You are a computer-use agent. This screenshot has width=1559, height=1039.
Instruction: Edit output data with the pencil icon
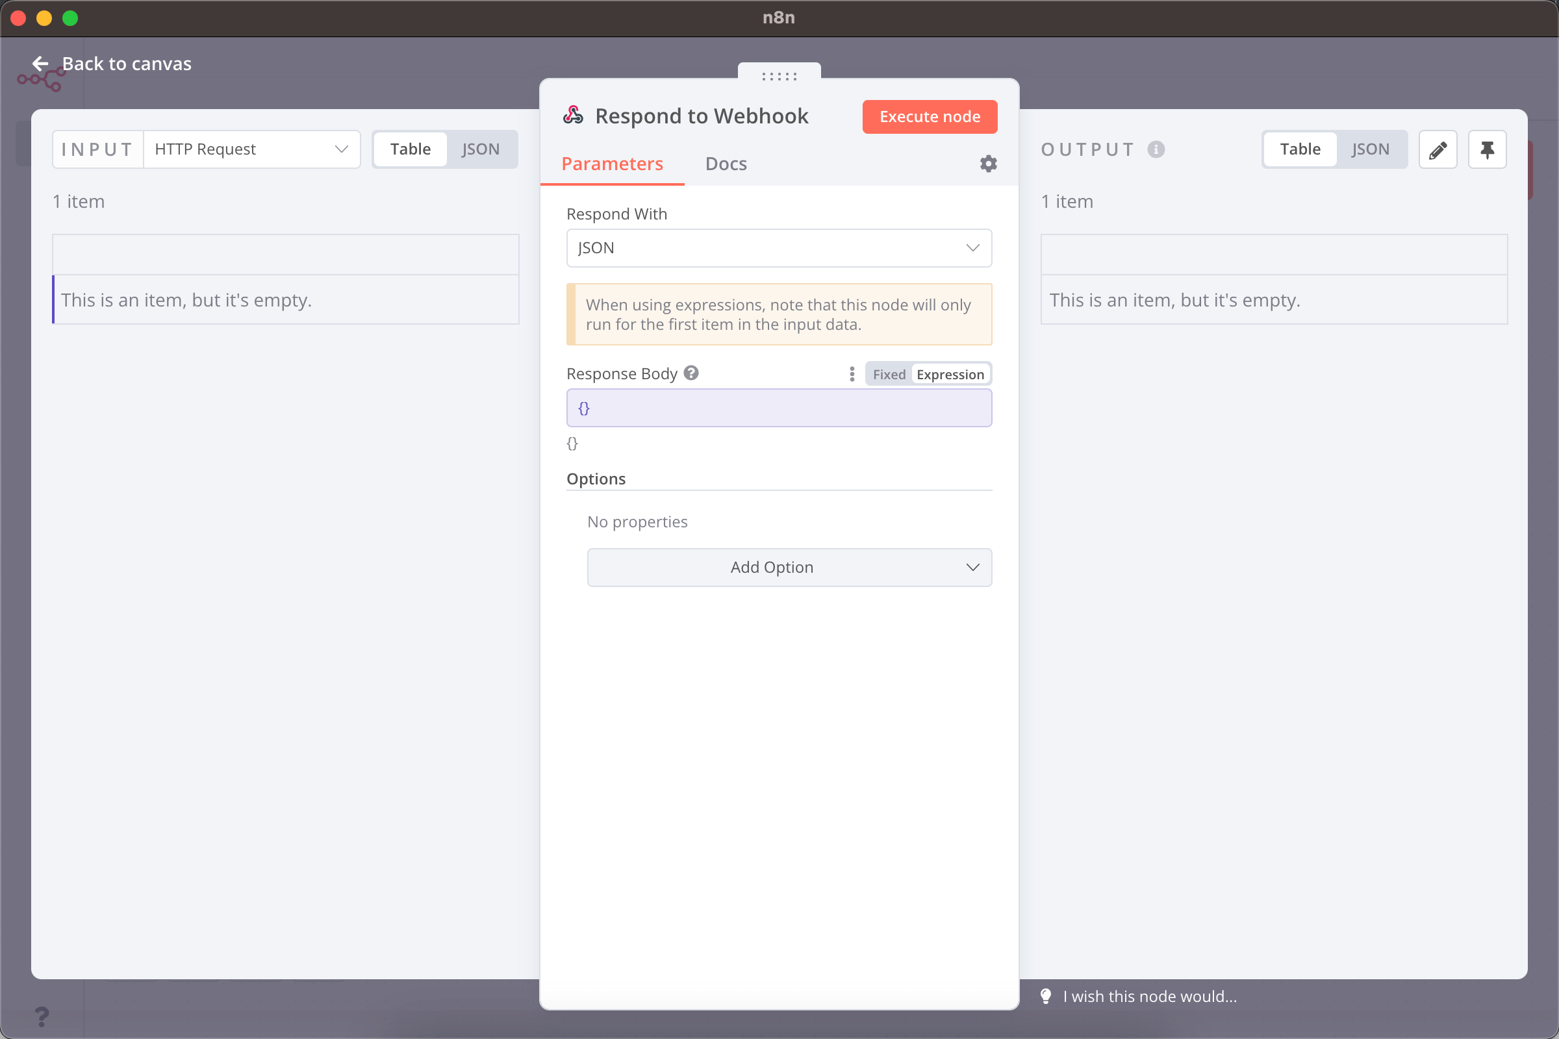pyautogui.click(x=1438, y=149)
